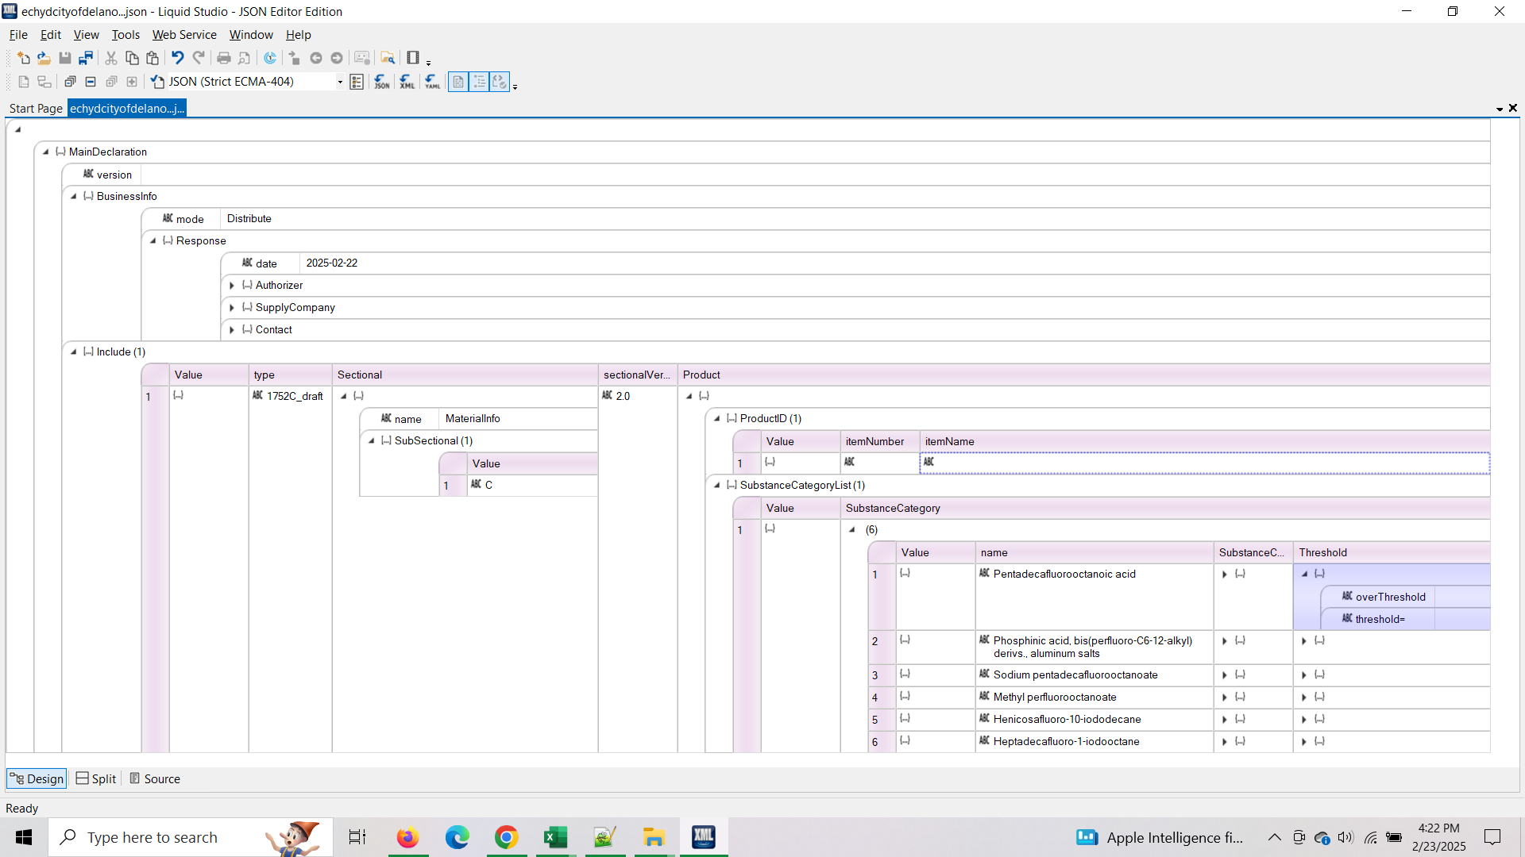Click the Convert to JSON icon
The width and height of the screenshot is (1525, 857).
(381, 82)
